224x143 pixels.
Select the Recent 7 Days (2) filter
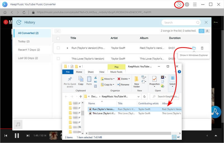click(32, 50)
